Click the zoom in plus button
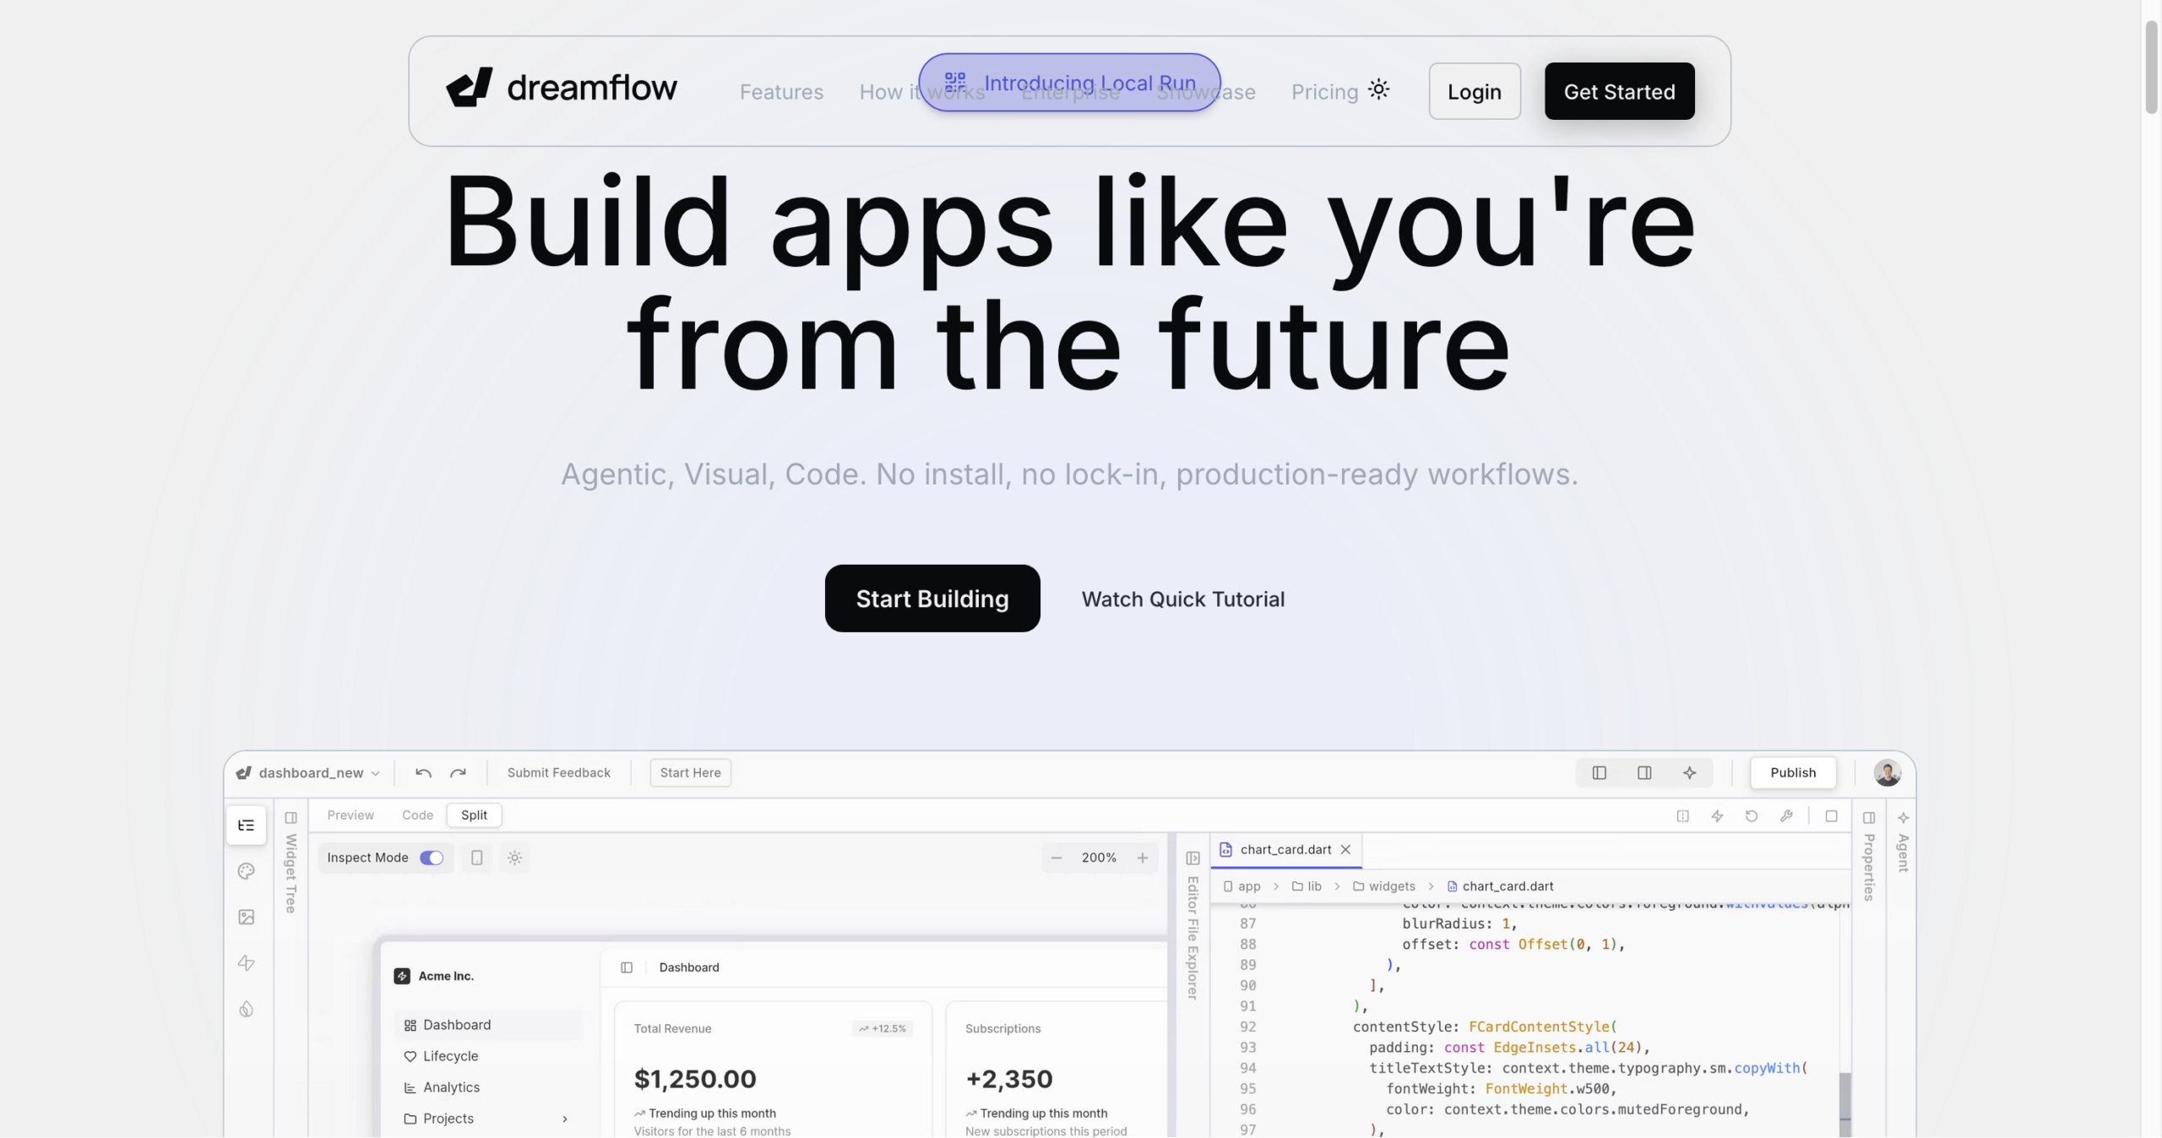The height and width of the screenshot is (1138, 2162). [x=1142, y=858]
